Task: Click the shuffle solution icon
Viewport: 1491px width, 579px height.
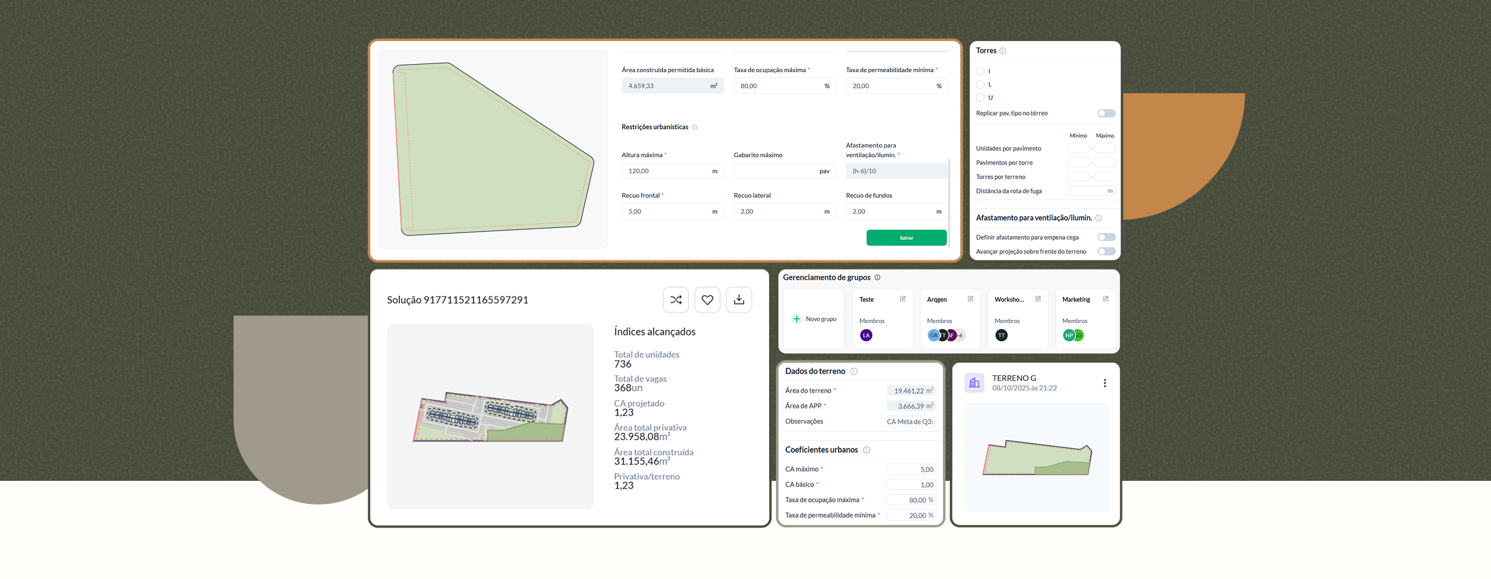Action: tap(676, 300)
